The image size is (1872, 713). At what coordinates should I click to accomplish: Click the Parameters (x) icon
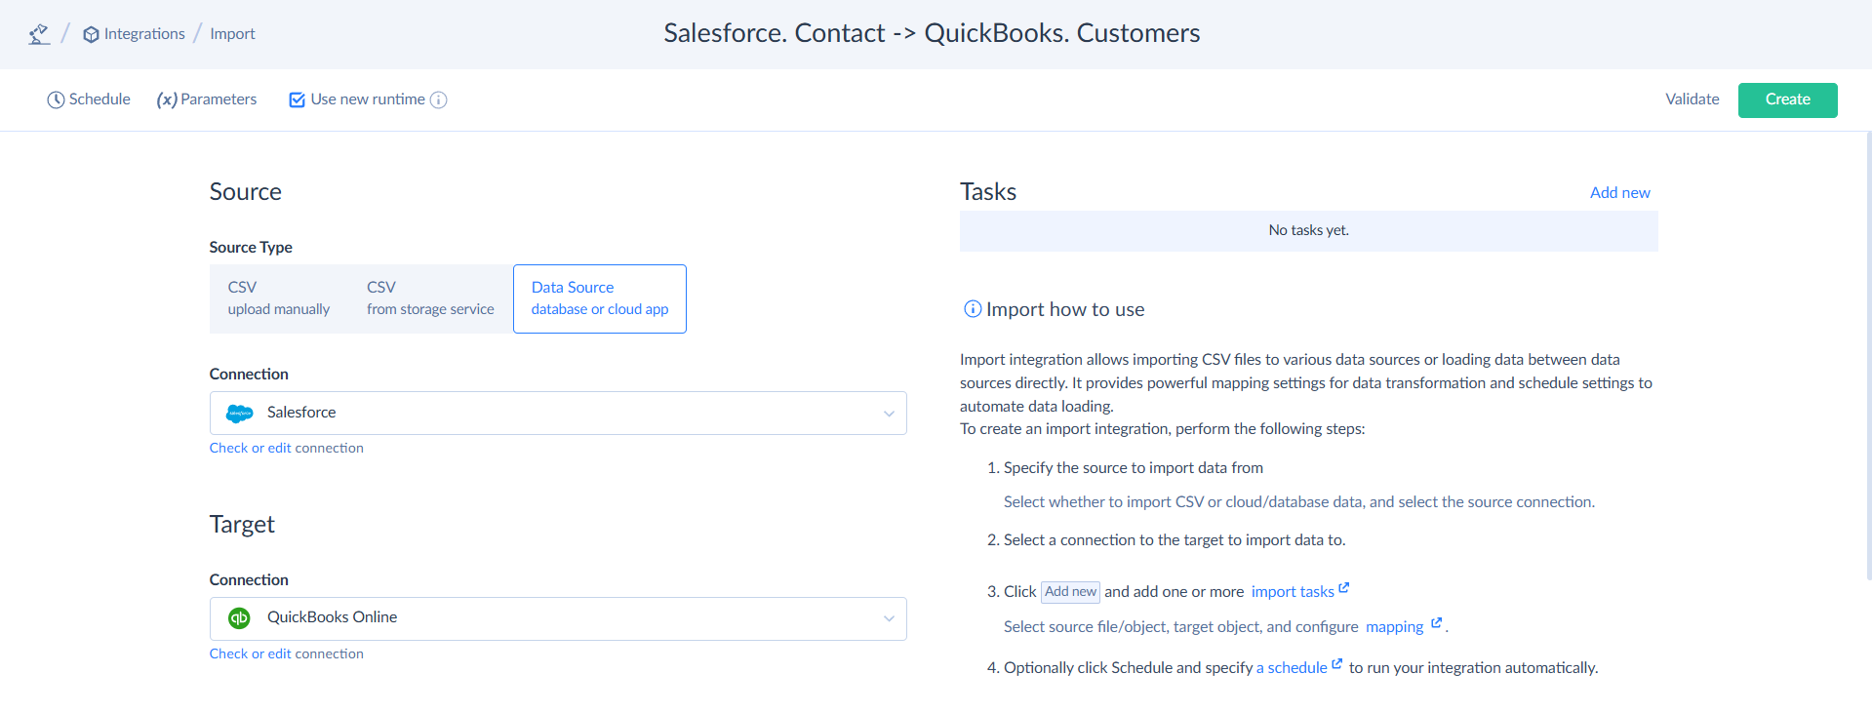pyautogui.click(x=167, y=99)
